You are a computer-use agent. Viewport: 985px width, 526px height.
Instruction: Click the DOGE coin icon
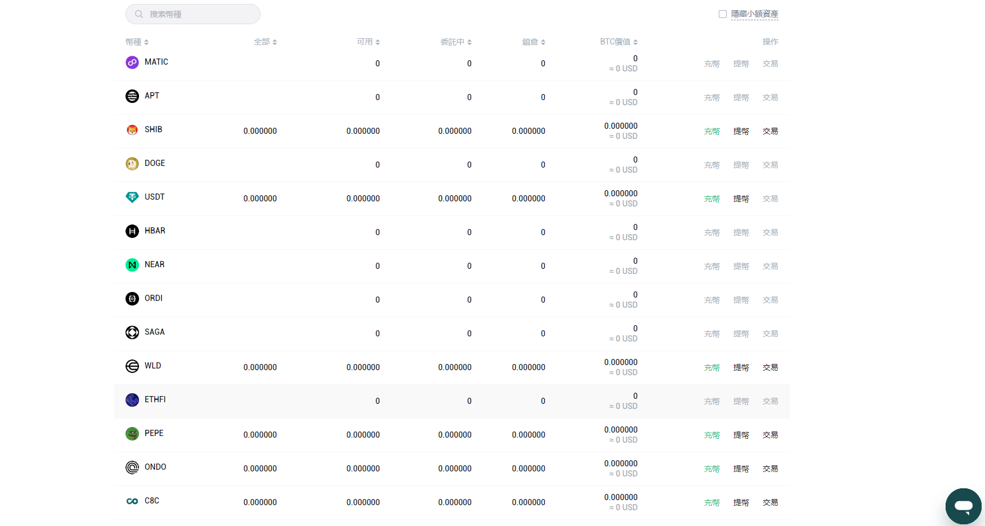point(132,164)
